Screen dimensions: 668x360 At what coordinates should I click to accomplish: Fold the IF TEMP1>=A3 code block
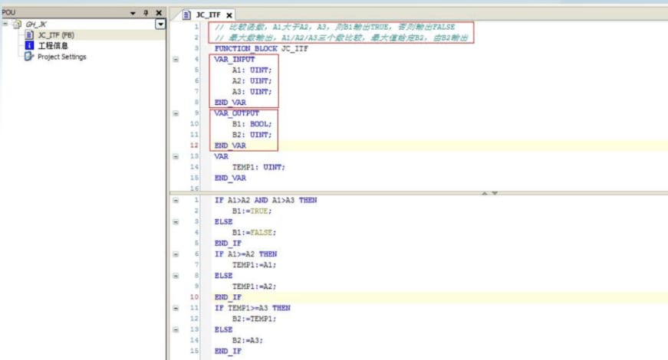pyautogui.click(x=176, y=308)
